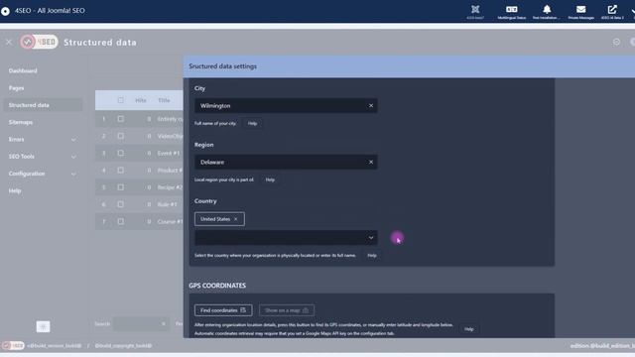The image size is (635, 357).
Task: Open the Recipe #2 row
Action: click(170, 187)
